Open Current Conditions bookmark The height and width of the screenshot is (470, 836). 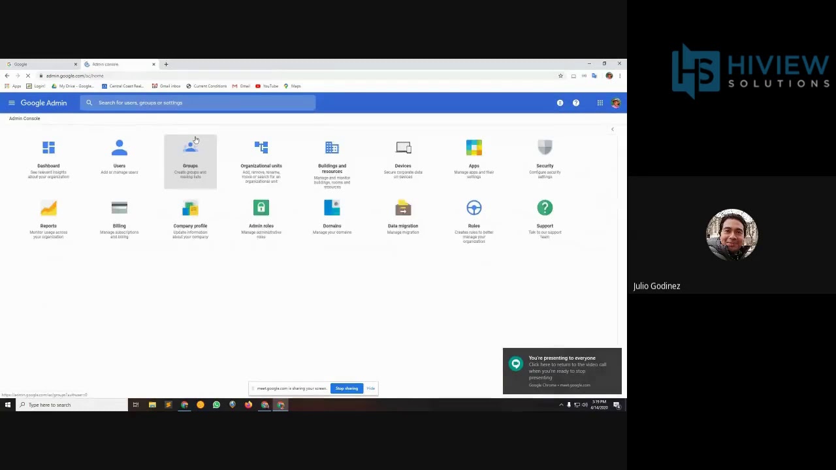pos(206,86)
